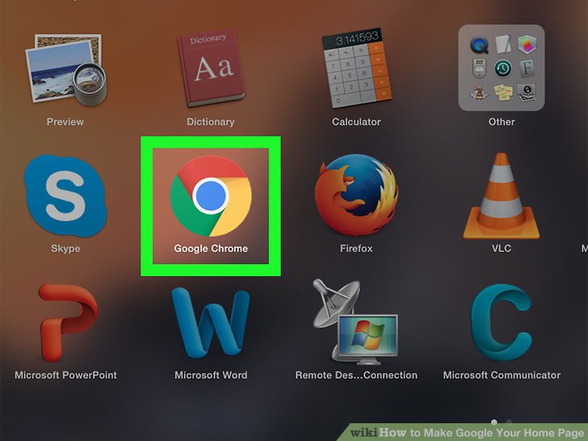Screen dimensions: 588x441
Task: Click the Microsoft Communicator label
Action: tap(502, 375)
